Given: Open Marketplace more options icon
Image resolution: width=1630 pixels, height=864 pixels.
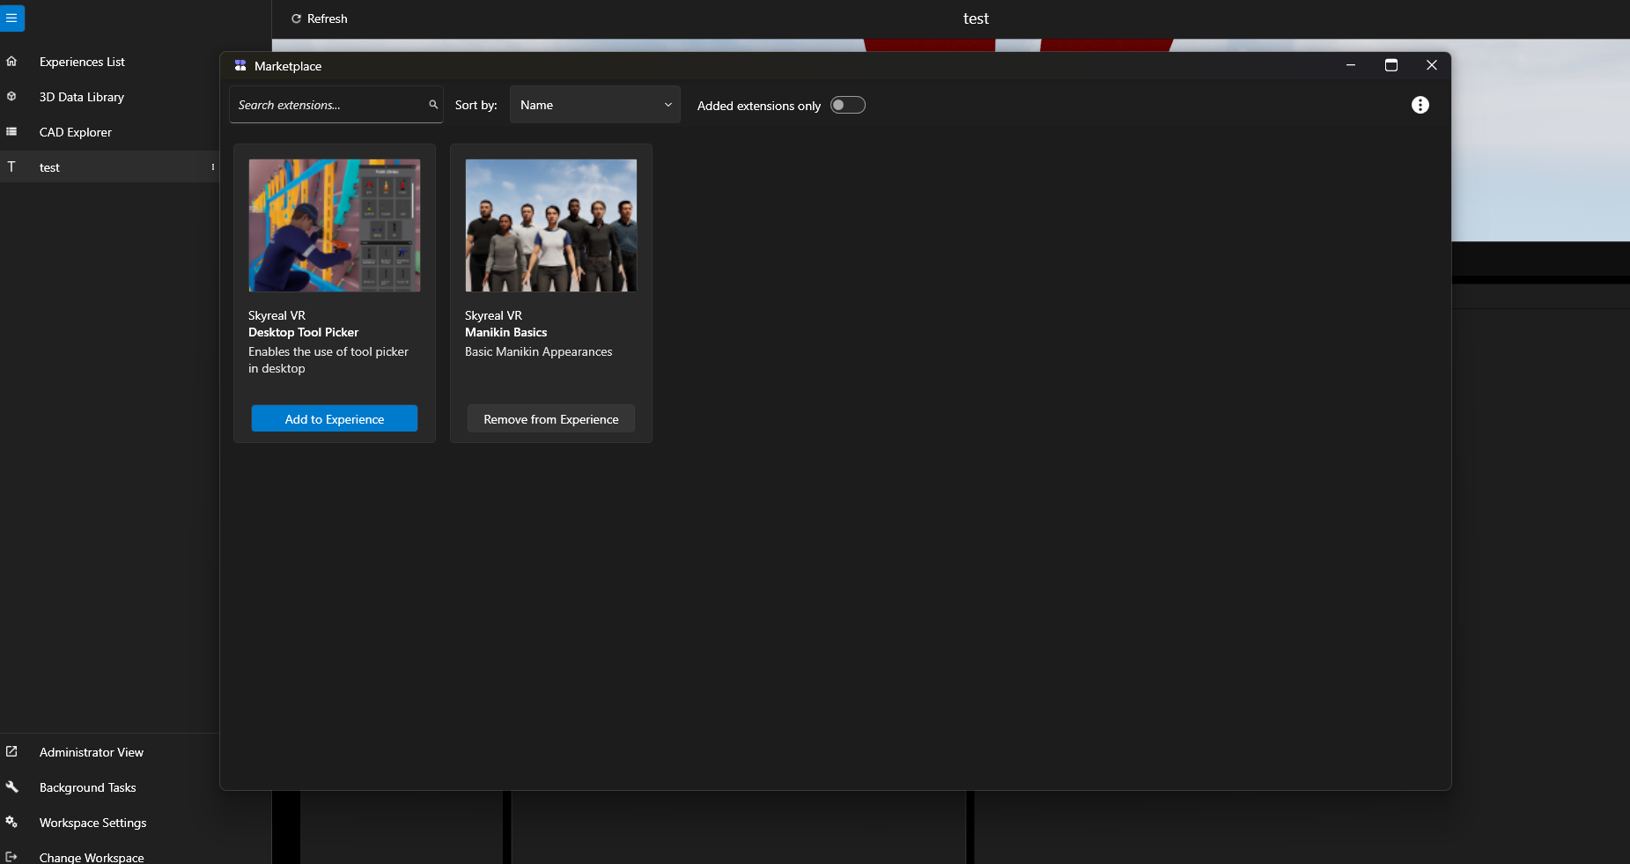Looking at the screenshot, I should [x=1420, y=105].
